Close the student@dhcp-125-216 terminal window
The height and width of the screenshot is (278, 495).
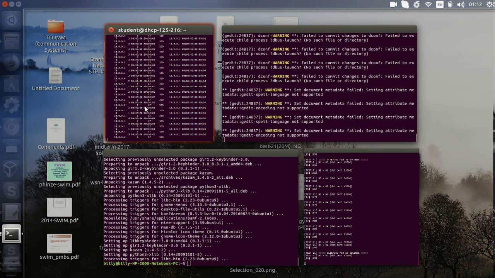111,30
